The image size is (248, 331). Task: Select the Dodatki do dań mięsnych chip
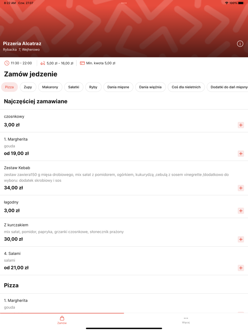(227, 87)
